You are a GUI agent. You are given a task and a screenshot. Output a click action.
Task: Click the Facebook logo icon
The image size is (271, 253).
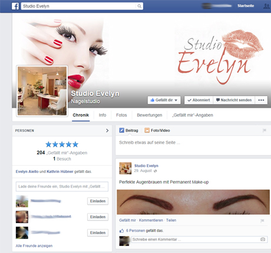(15, 6)
